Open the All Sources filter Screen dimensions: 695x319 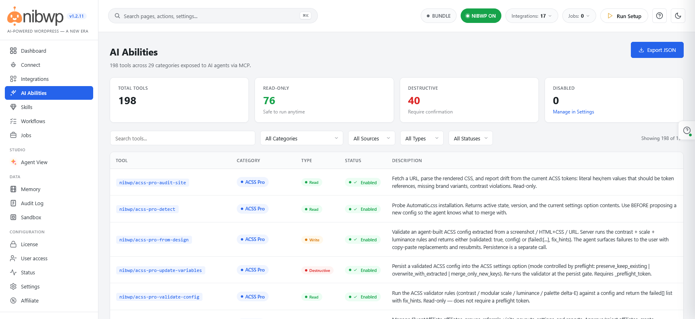[x=372, y=138]
